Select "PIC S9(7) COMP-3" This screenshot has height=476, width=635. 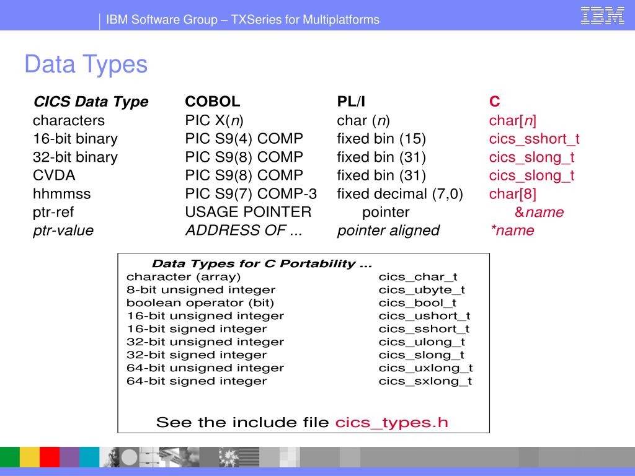tap(251, 193)
